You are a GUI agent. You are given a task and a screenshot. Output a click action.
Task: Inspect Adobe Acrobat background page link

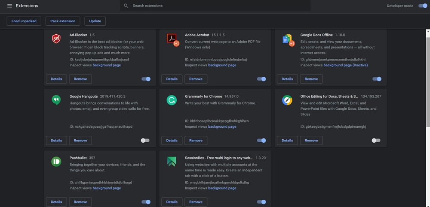click(x=222, y=65)
